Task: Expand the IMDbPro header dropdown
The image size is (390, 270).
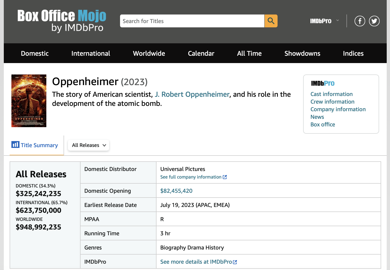Action: tap(324, 21)
